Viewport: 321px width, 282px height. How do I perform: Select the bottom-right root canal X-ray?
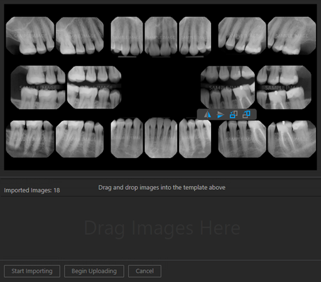point(291,138)
